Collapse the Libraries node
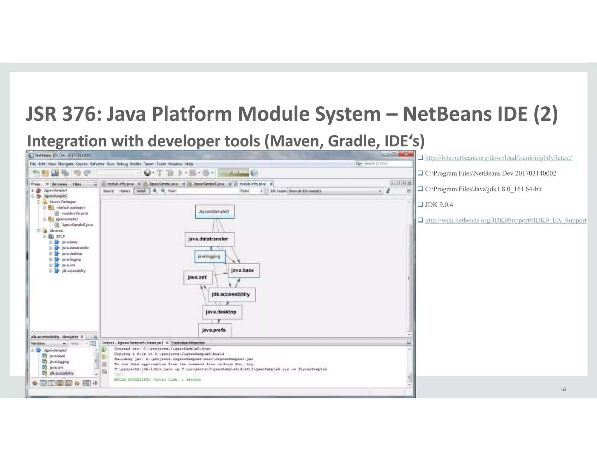Image resolution: width=597 pixels, height=461 pixels. pyautogui.click(x=38, y=230)
